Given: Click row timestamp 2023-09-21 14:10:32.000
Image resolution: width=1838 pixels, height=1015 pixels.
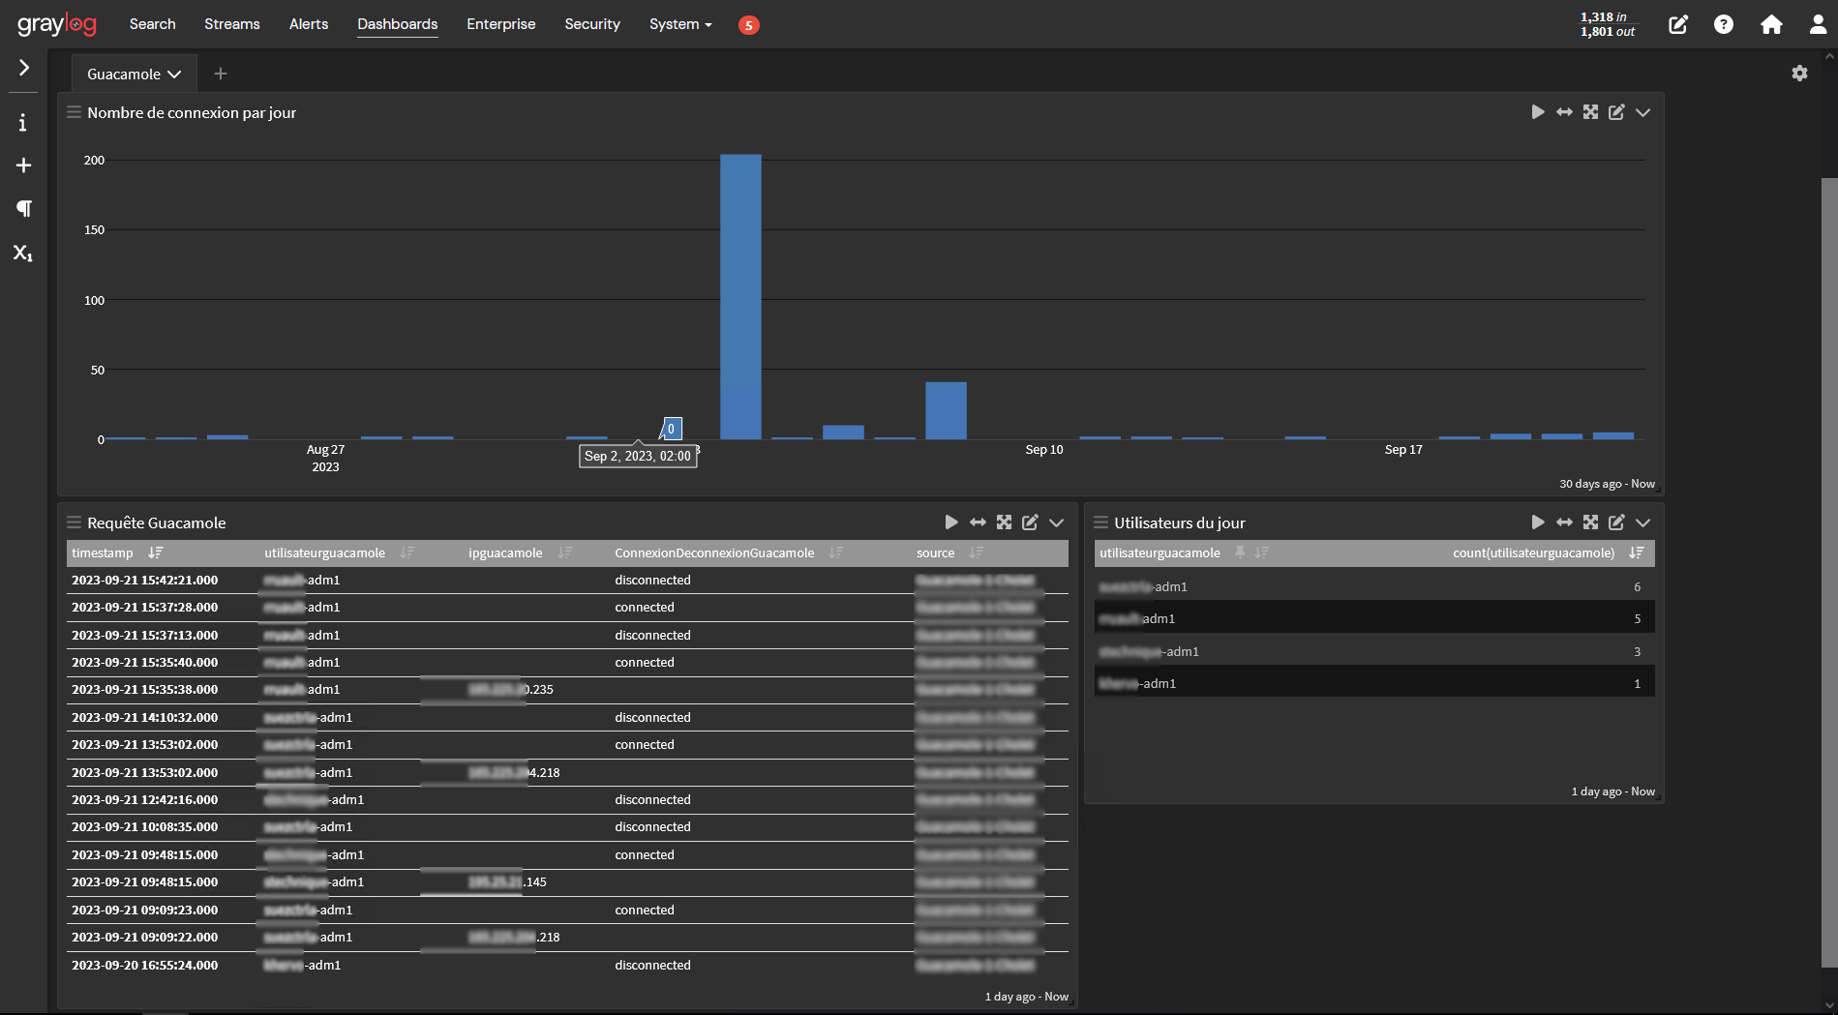Looking at the screenshot, I should pos(145,718).
